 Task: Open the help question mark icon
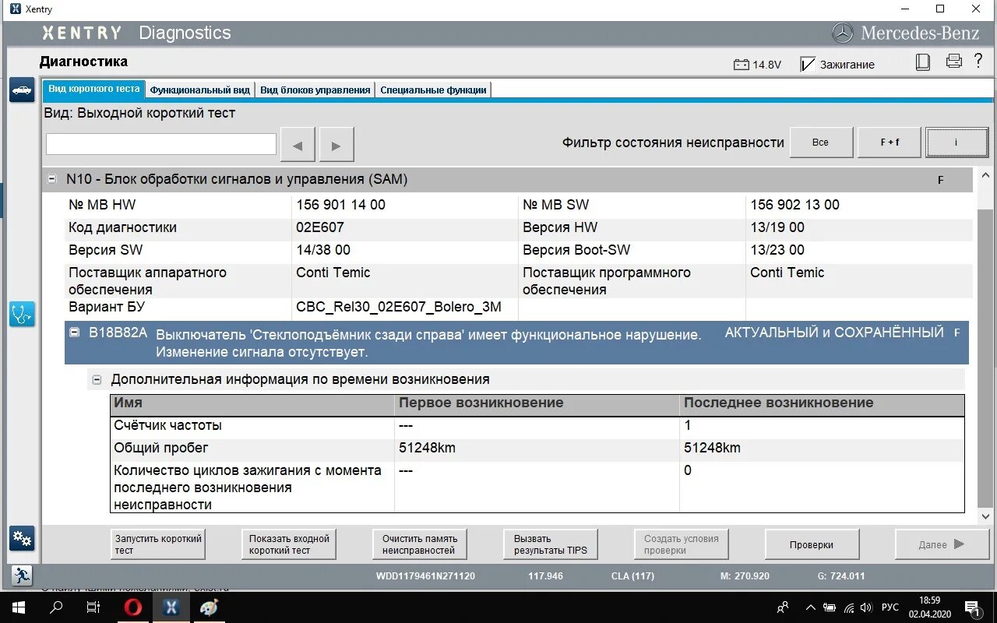point(978,62)
